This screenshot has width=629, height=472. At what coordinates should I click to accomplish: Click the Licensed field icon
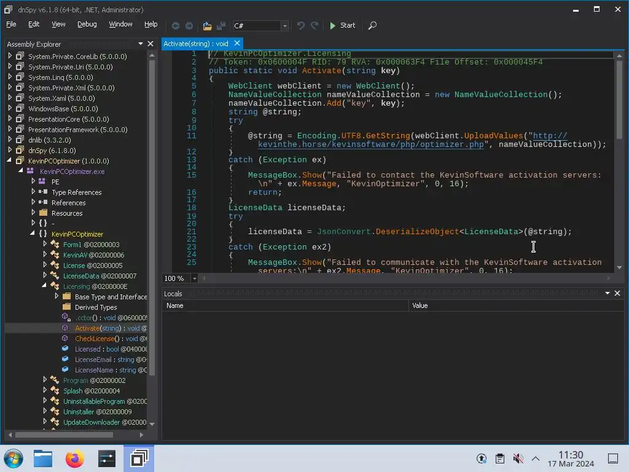(65, 349)
